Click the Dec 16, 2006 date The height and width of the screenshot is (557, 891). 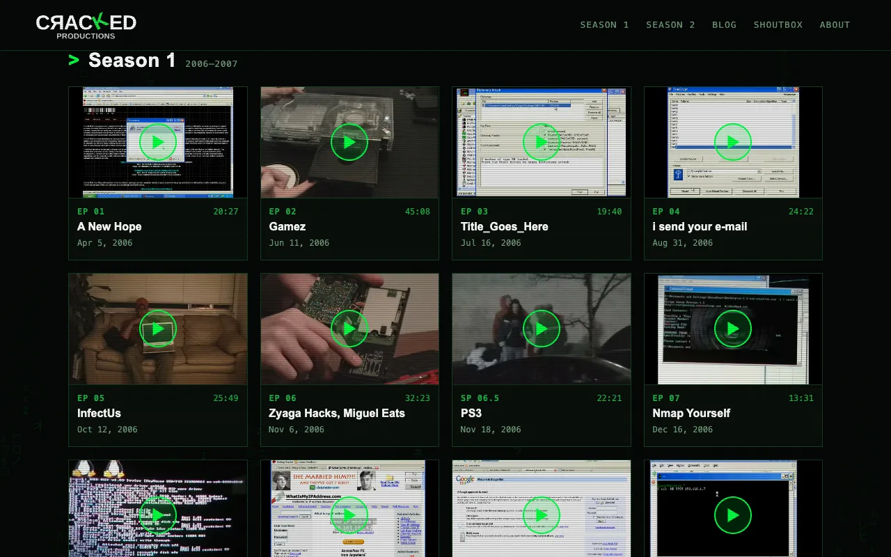683,430
